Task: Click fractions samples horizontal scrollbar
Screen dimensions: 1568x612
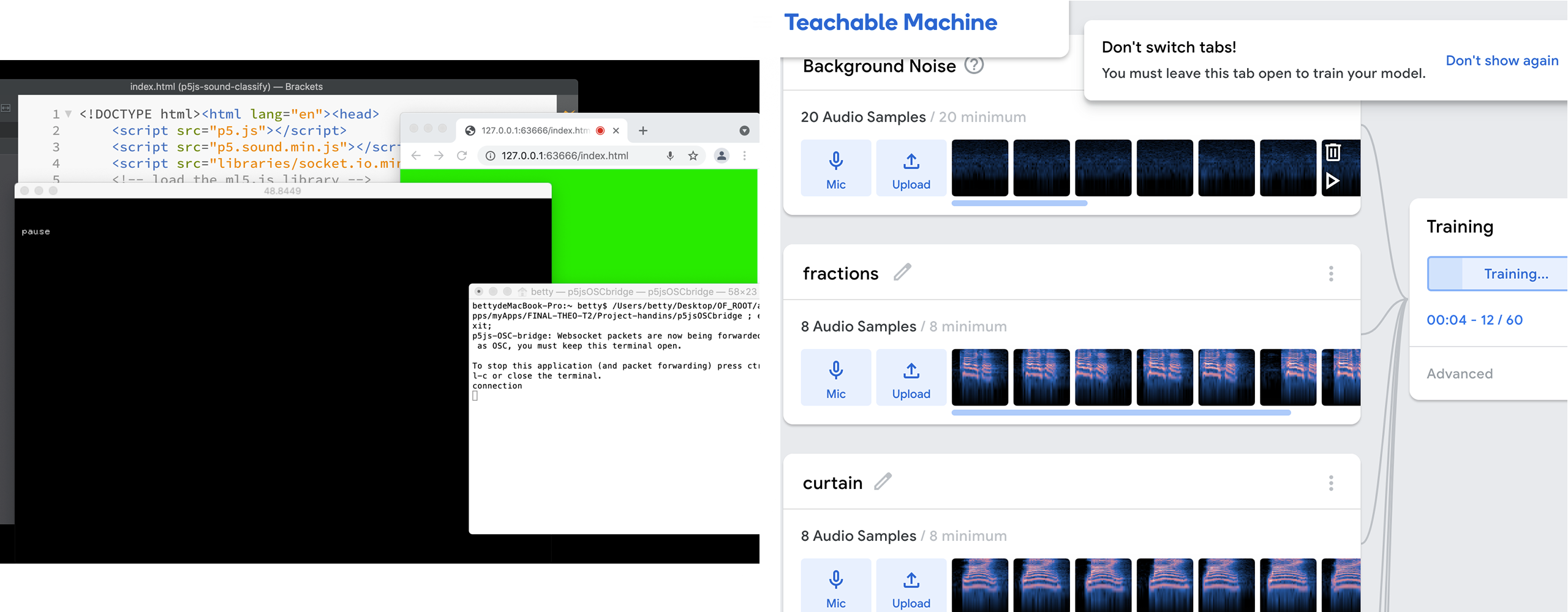Action: point(1121,413)
